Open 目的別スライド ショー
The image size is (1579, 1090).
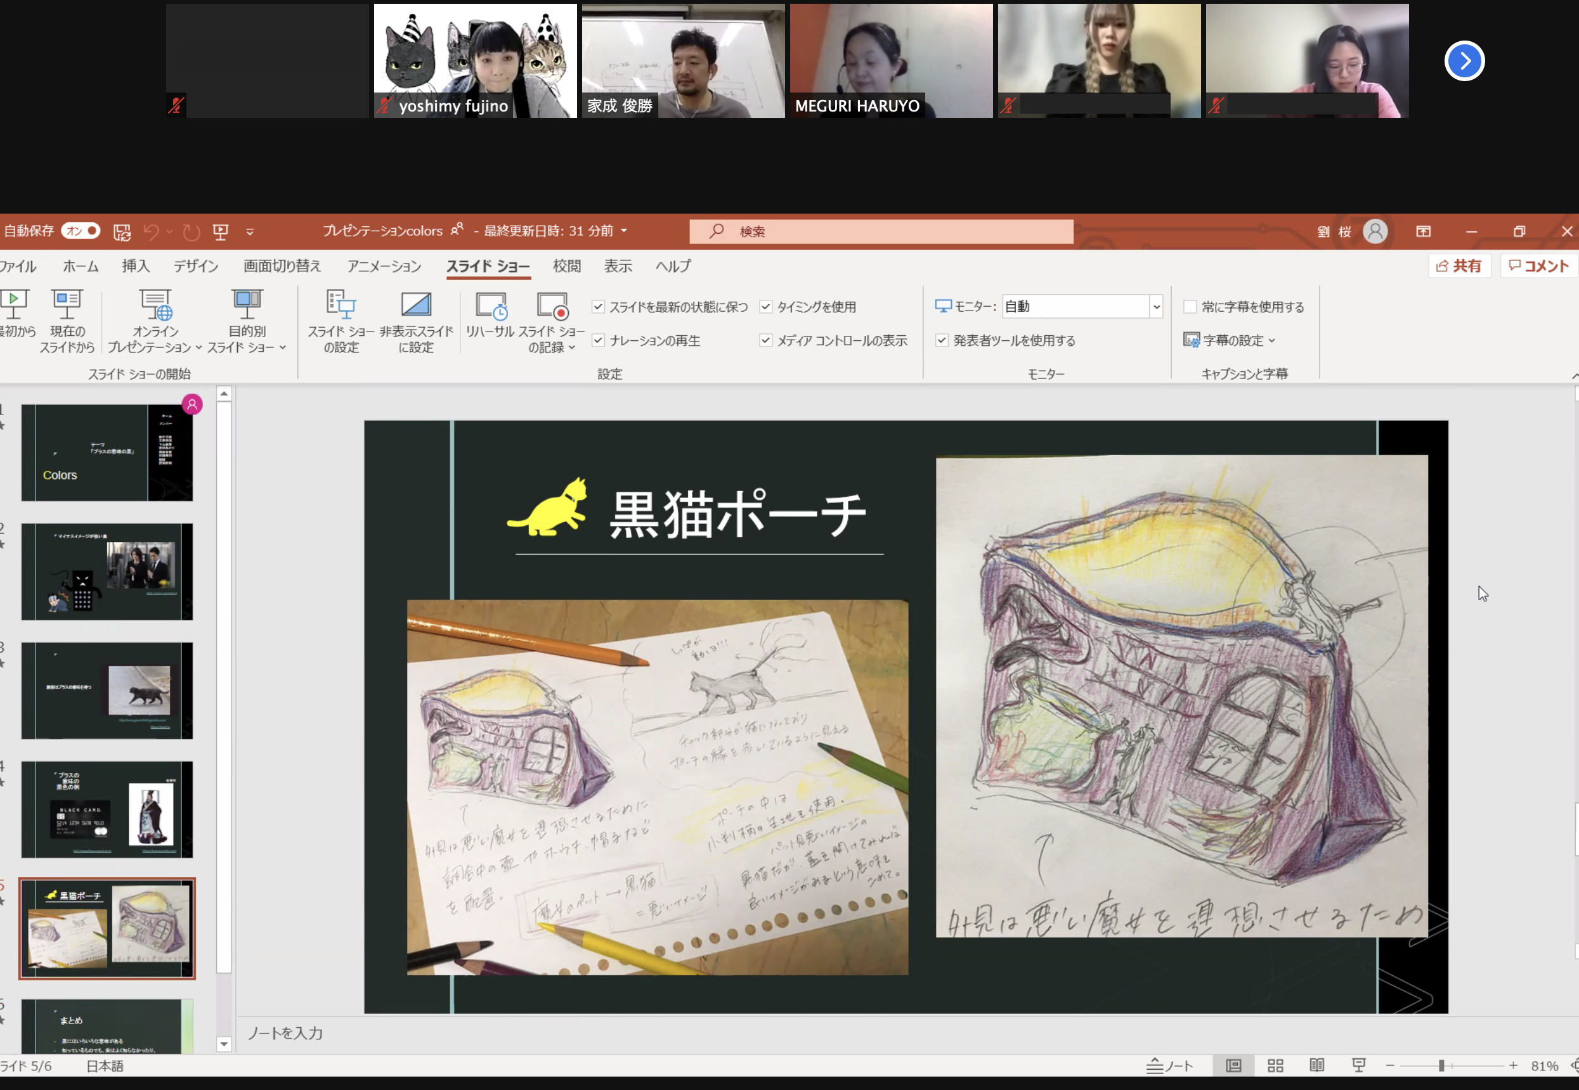coord(247,321)
